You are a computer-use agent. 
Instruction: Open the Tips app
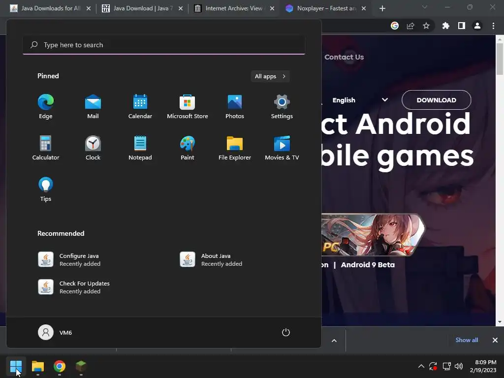pos(46,189)
